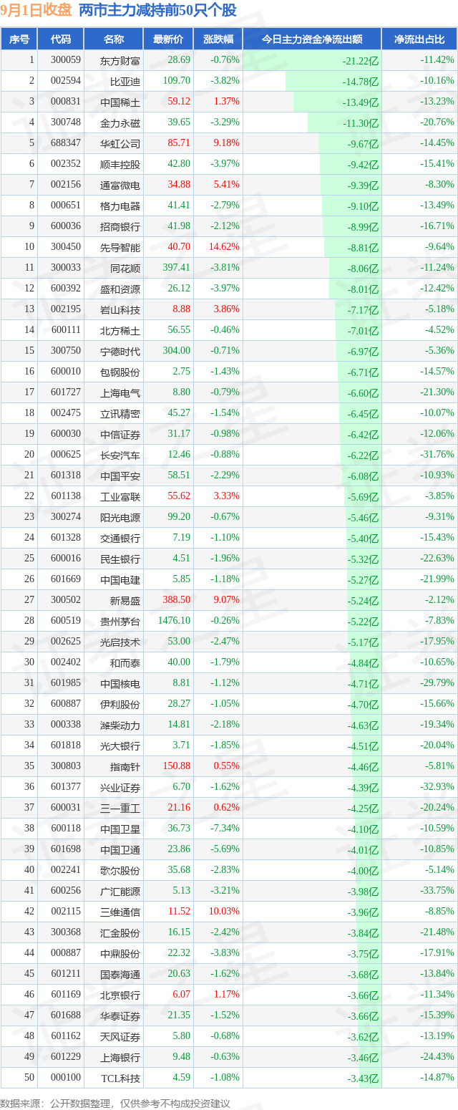Select the stock name 东方财富

[x=120, y=60]
